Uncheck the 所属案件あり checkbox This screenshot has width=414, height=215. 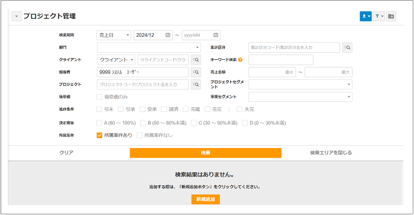tap(99, 136)
